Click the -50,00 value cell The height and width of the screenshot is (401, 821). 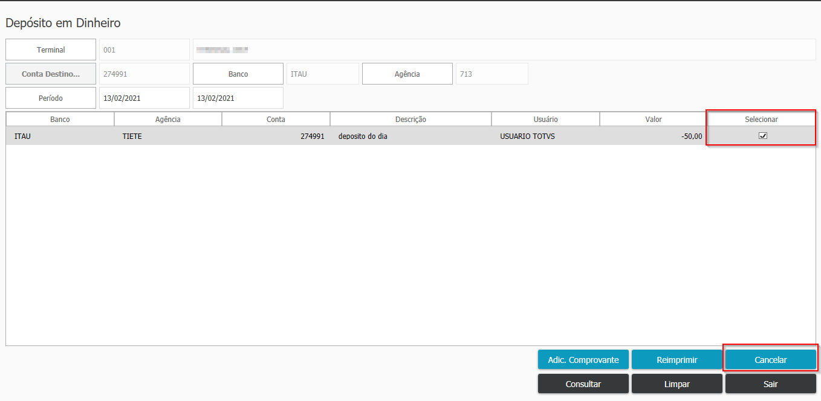(654, 136)
